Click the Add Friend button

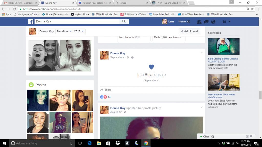189,31
